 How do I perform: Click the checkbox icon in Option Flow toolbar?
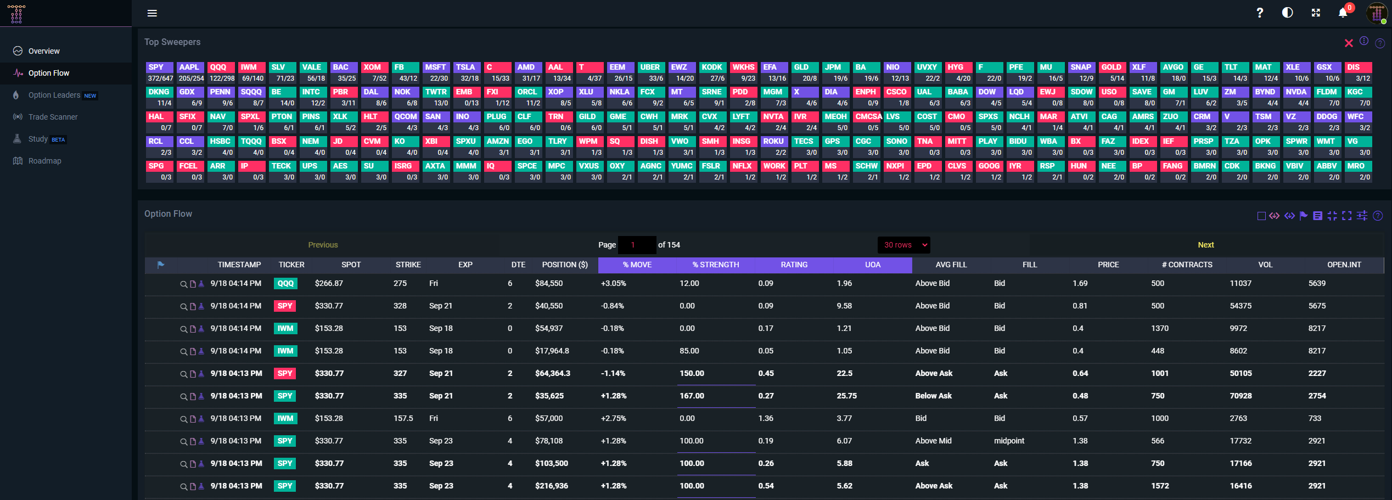pos(1261,216)
